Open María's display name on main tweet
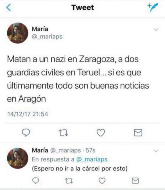The width and height of the screenshot is (165, 190). (x=40, y=29)
